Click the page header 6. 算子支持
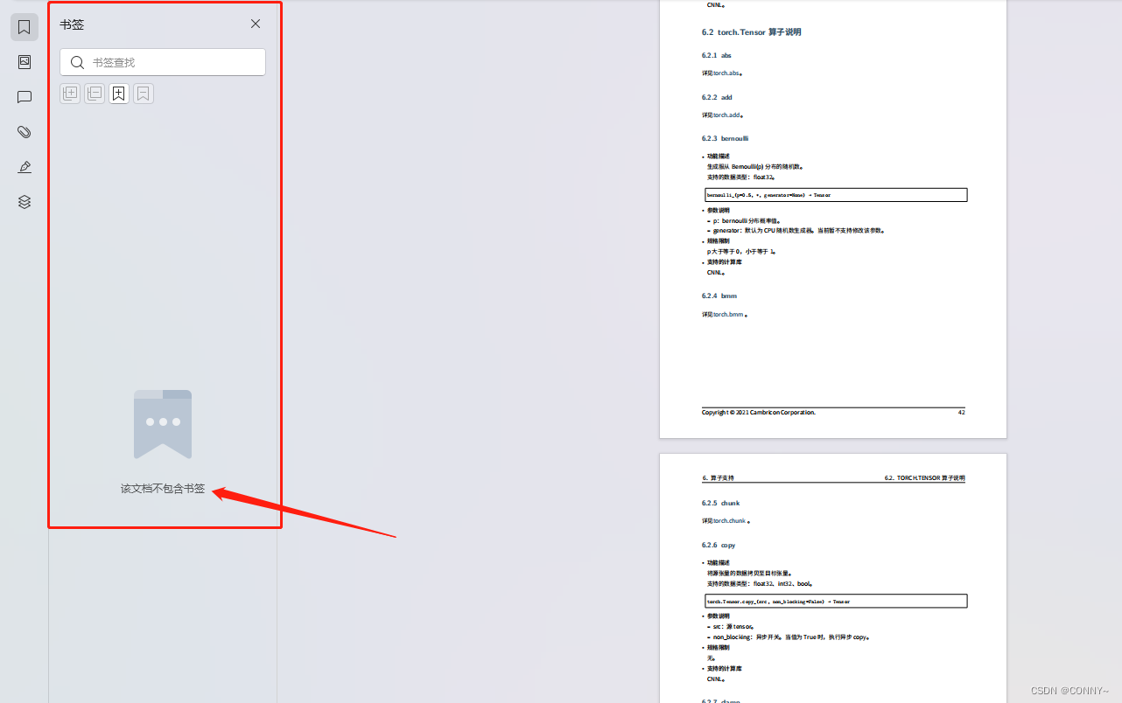The image size is (1122, 703). 719,478
